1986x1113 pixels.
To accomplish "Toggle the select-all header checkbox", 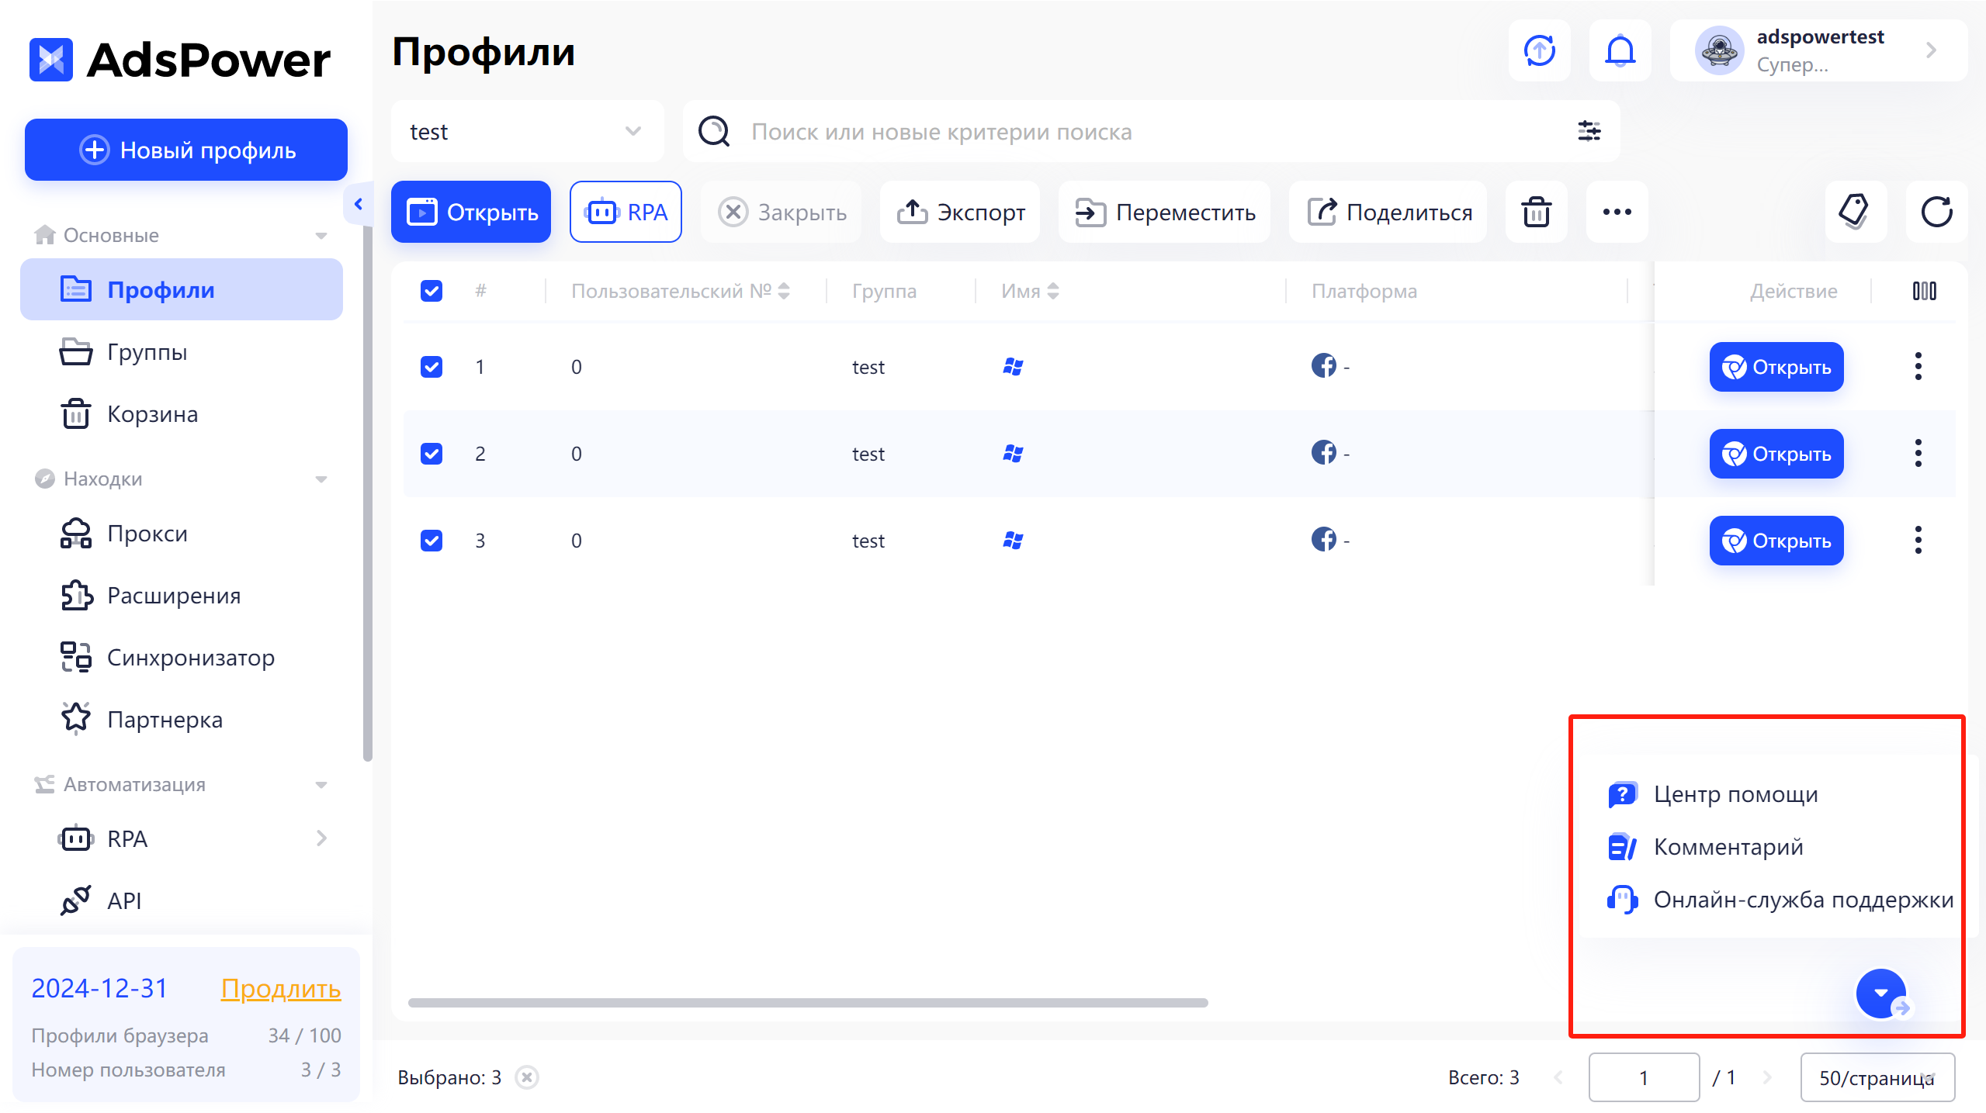I will click(432, 291).
